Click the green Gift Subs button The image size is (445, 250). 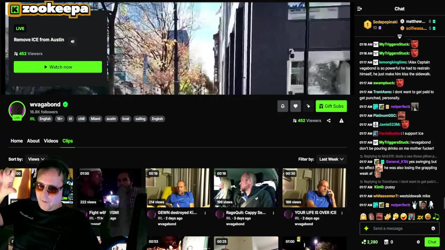click(x=331, y=106)
